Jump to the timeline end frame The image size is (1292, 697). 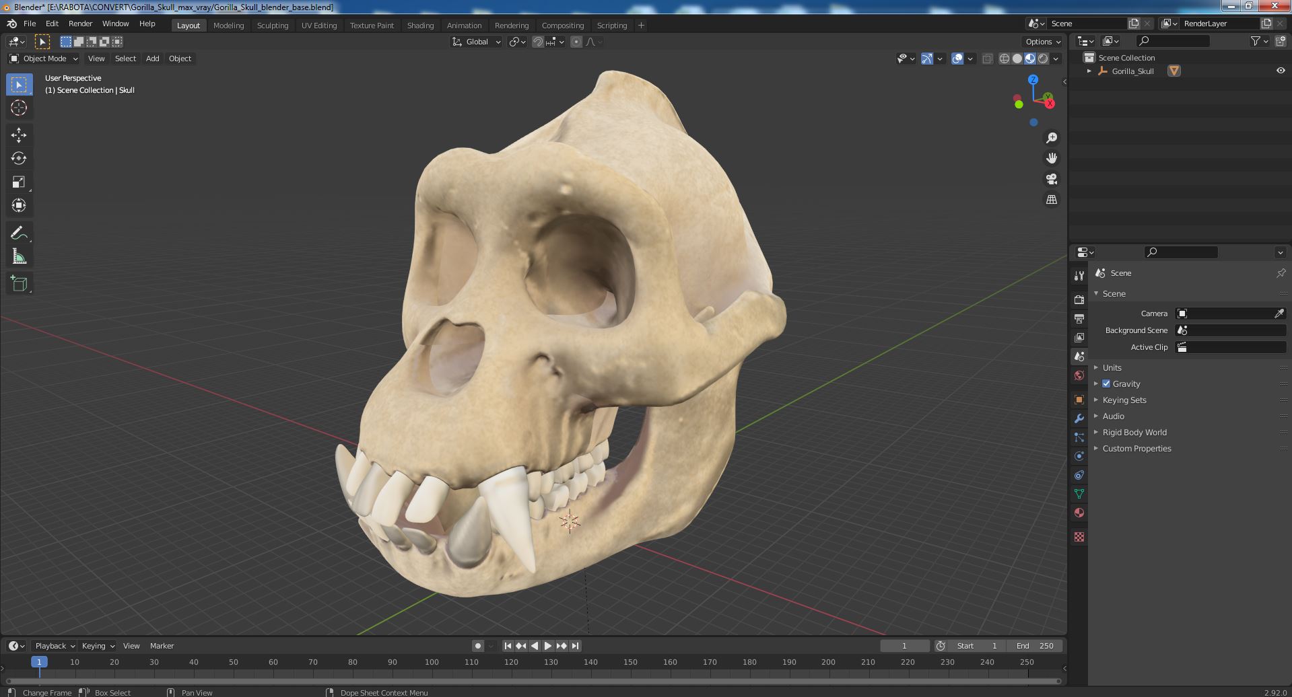tap(575, 646)
